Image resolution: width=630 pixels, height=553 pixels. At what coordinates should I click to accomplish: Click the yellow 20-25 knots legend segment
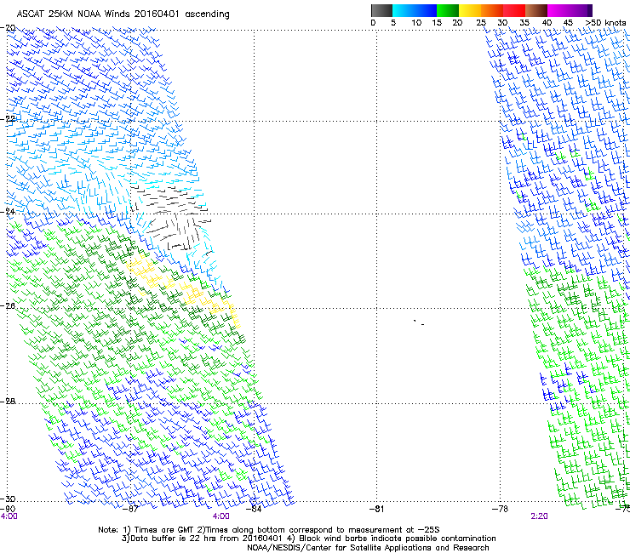[470, 10]
